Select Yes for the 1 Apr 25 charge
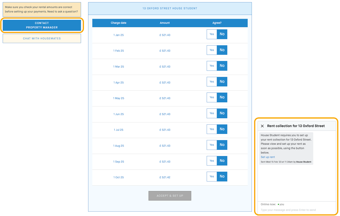This screenshot has height=216, width=340. 212,82
